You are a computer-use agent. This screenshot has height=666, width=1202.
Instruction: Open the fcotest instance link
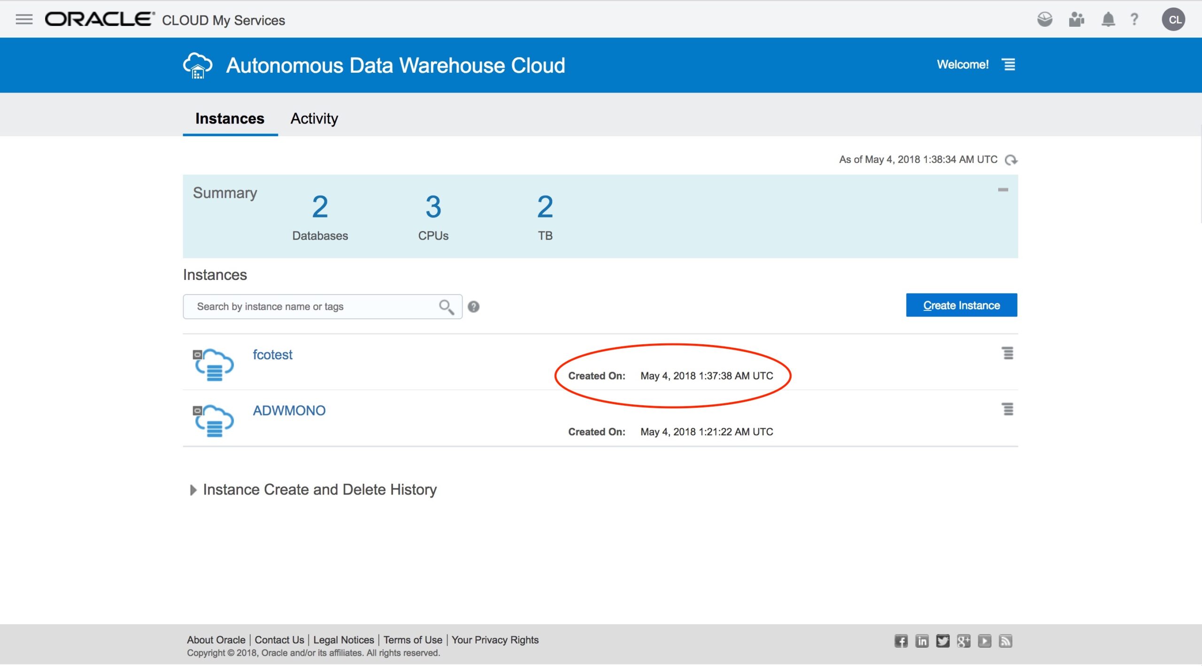click(x=272, y=355)
